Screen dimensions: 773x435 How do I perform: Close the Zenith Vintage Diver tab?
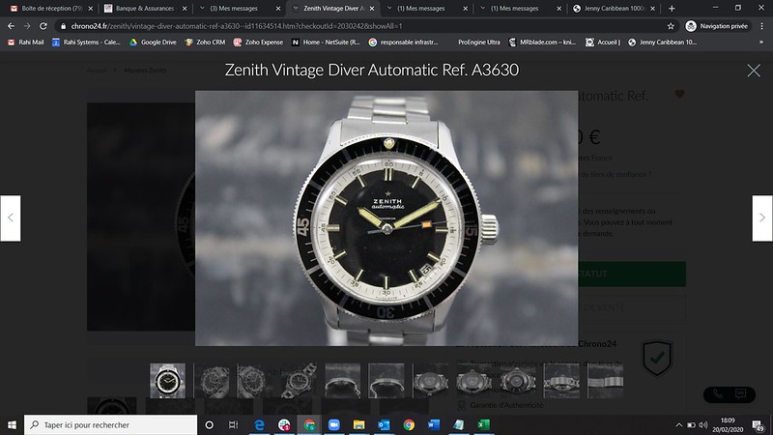[x=372, y=9]
